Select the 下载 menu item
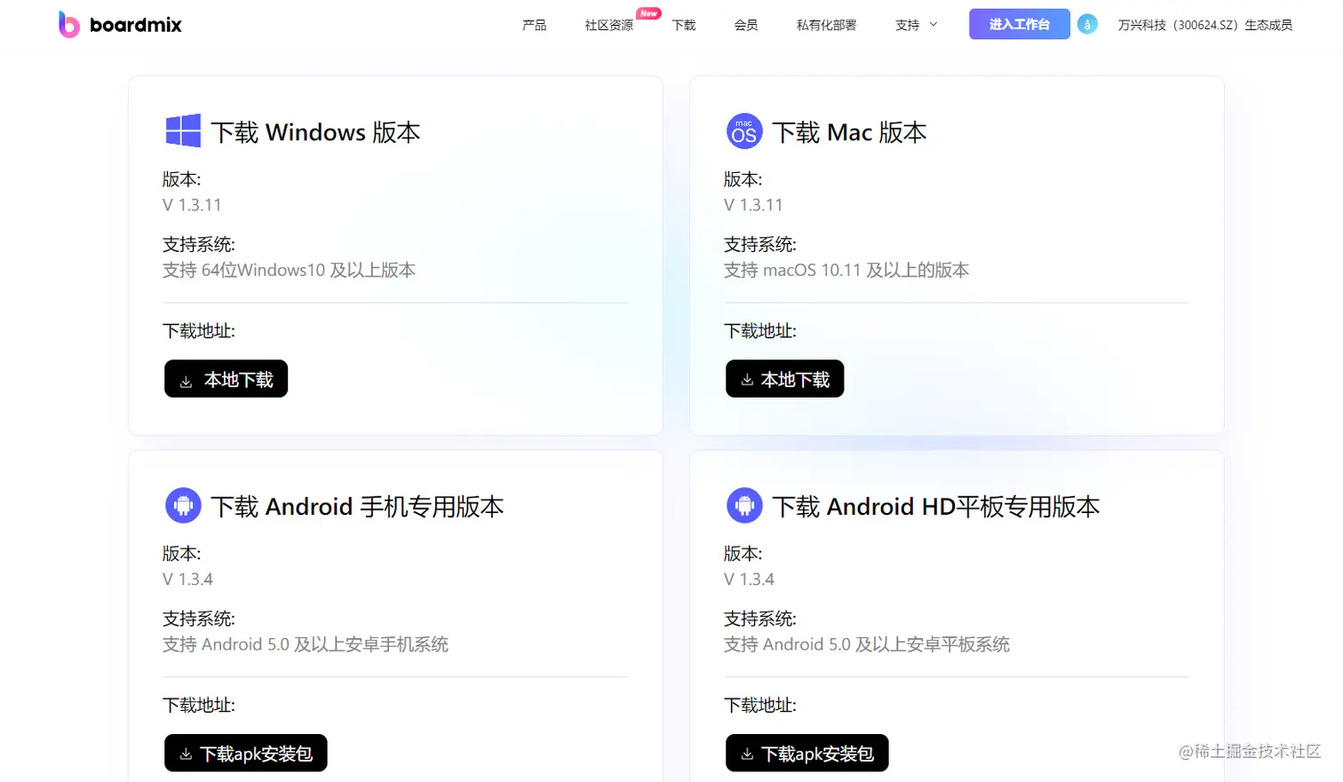1343x782 pixels. [x=684, y=25]
